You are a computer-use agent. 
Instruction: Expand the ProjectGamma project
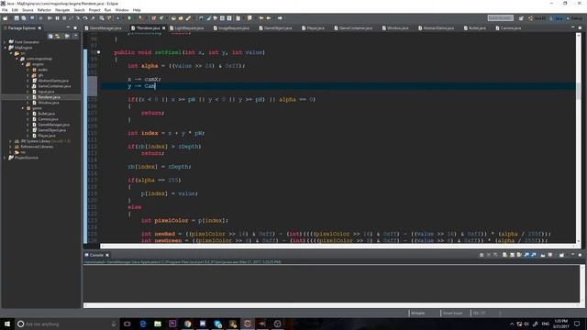5,158
